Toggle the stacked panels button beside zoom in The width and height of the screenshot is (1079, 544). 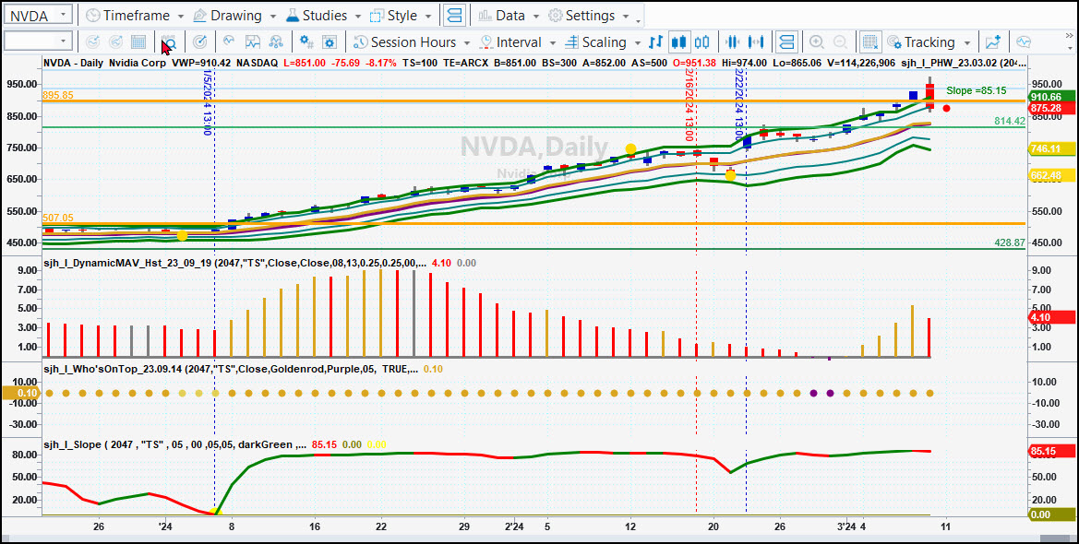coord(786,41)
